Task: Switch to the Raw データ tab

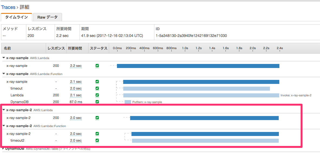Action: (x=47, y=17)
